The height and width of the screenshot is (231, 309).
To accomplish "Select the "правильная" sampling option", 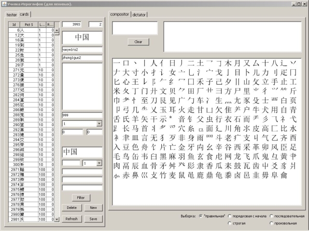I will coord(212,216).
